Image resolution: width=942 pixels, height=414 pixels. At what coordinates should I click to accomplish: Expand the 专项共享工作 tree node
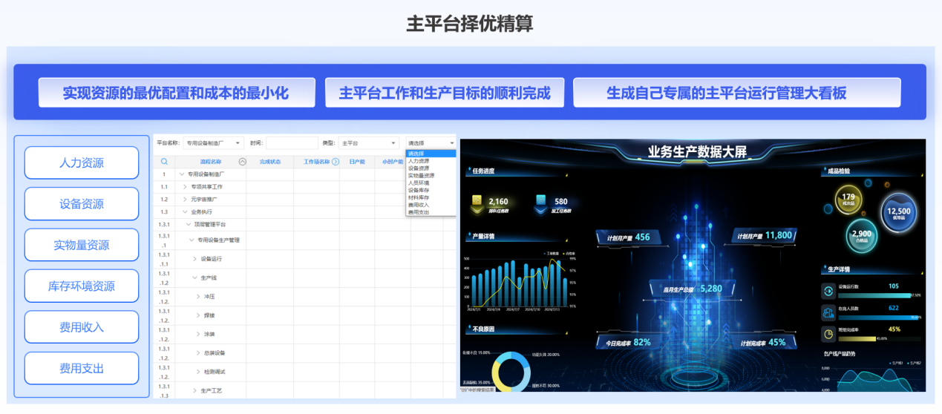(185, 187)
